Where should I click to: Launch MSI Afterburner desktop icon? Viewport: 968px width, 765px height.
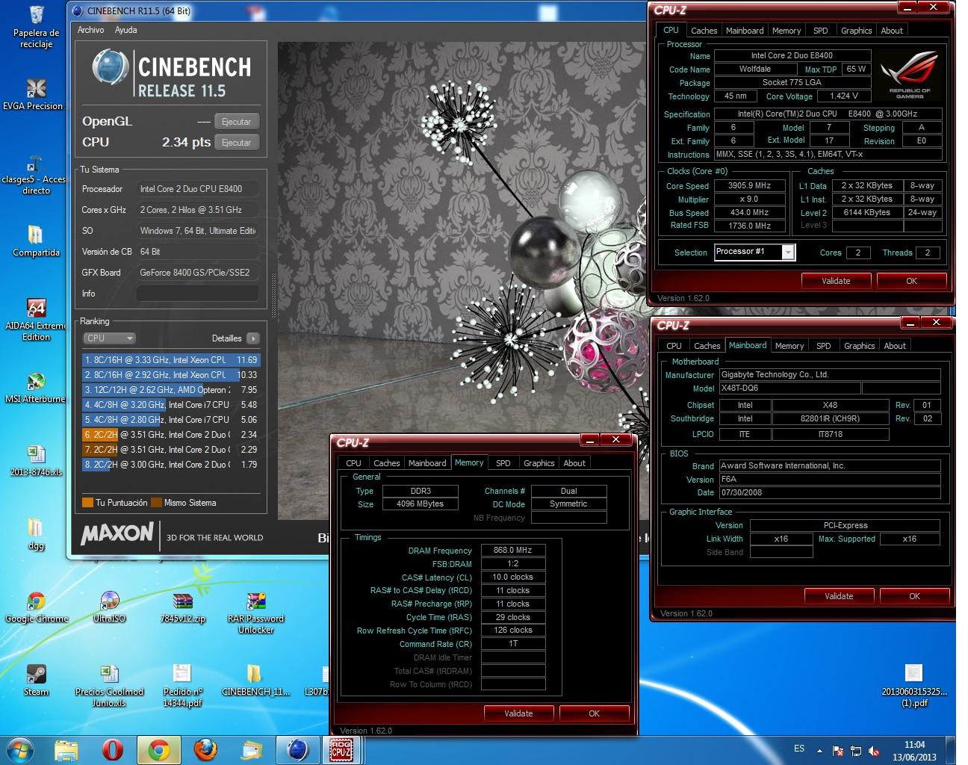[x=35, y=388]
